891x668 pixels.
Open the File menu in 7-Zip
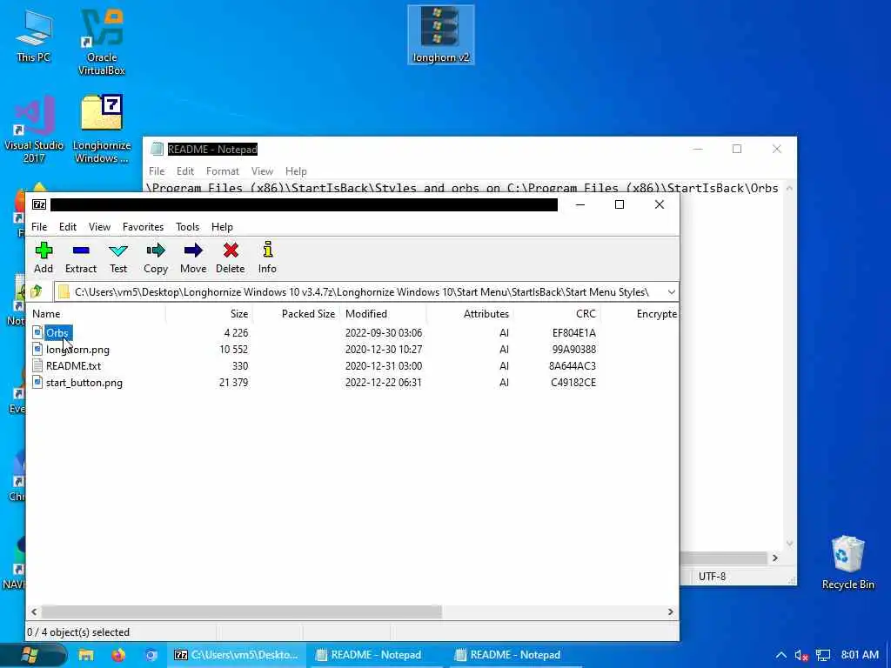(39, 227)
